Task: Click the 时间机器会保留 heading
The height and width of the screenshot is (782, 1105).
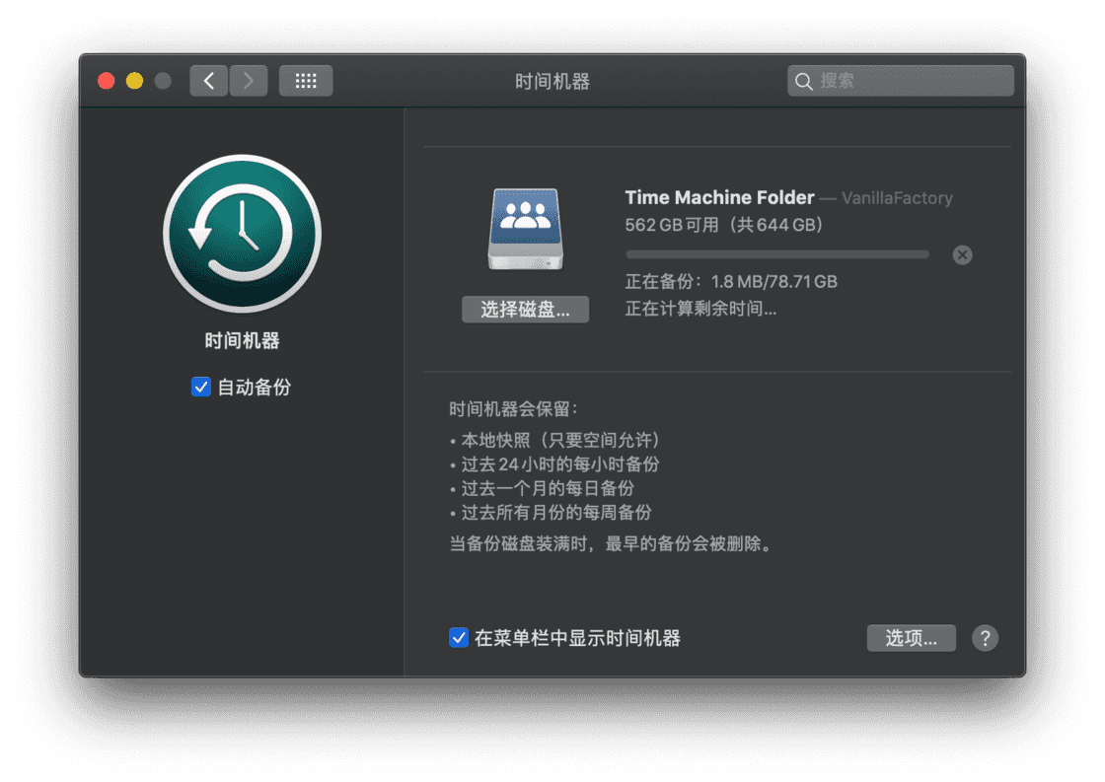Action: 514,408
